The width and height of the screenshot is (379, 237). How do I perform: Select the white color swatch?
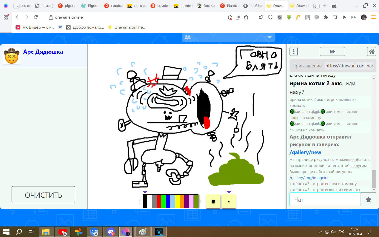point(149,201)
